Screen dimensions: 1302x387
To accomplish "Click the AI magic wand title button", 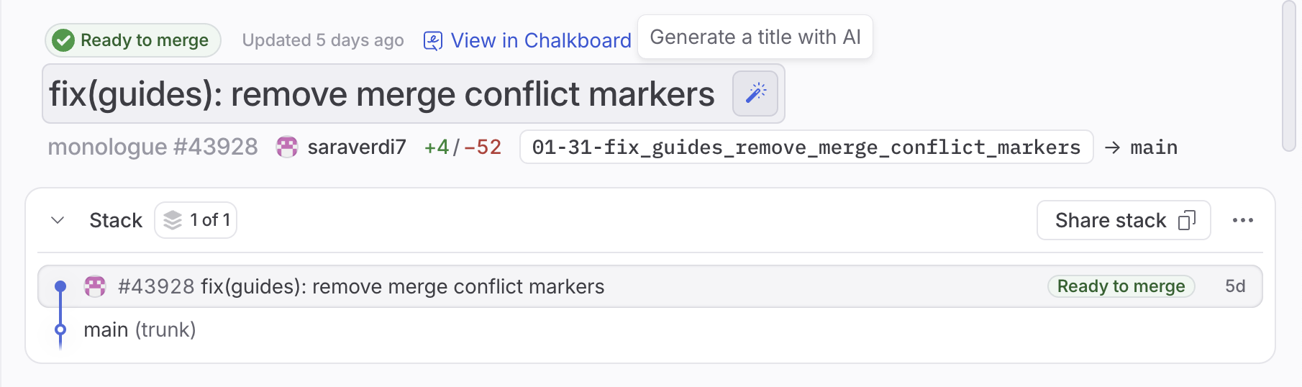I will point(755,94).
